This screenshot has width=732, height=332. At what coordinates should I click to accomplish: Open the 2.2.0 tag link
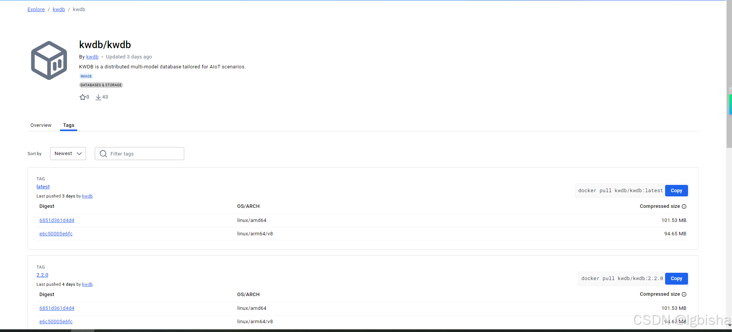point(42,275)
